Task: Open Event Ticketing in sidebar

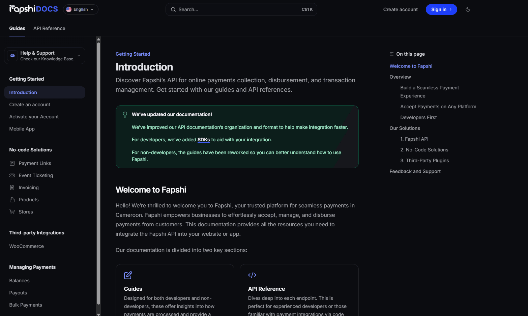Action: click(x=36, y=175)
